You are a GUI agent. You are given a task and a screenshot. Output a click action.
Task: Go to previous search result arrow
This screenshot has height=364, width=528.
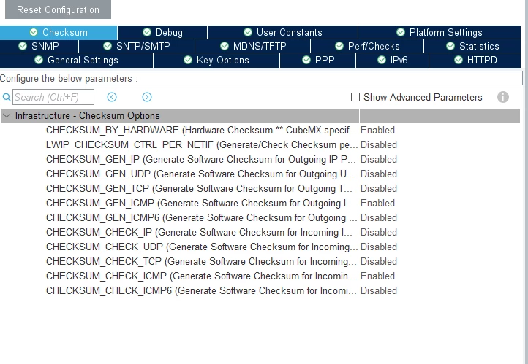tap(112, 97)
